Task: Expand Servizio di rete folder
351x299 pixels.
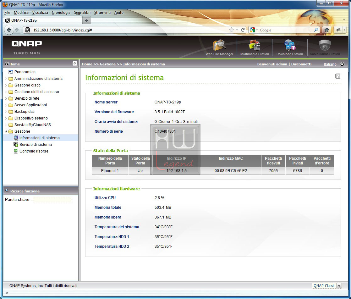Action: click(6, 98)
